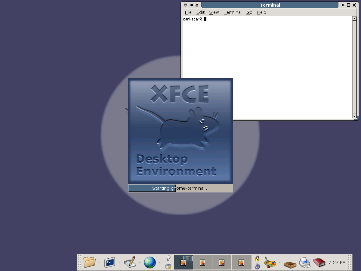
Task: Click the logout power icon in panel
Action: coord(257,266)
